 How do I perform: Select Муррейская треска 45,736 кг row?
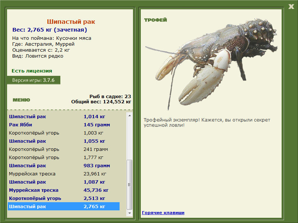[x=64, y=190]
